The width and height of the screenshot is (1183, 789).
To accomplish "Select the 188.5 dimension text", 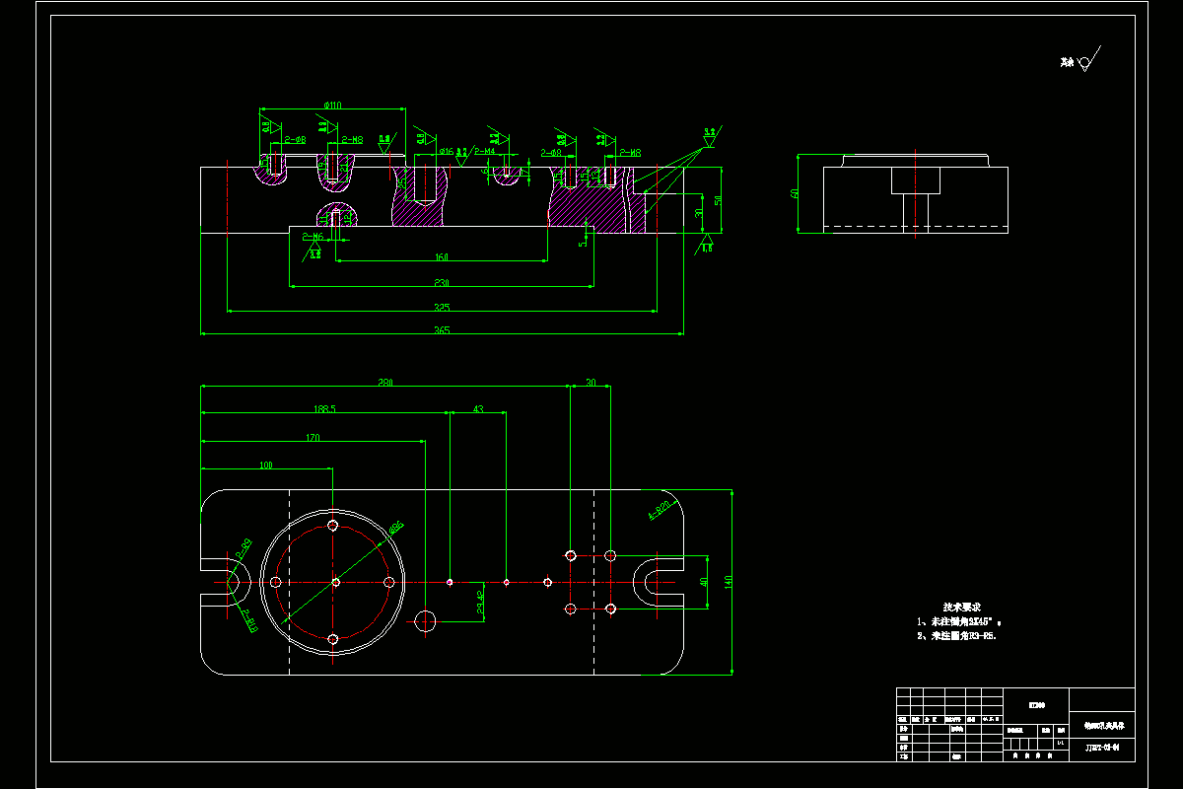I will (x=325, y=408).
